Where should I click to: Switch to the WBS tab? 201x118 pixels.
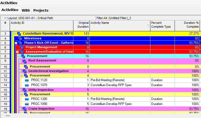point(26,10)
